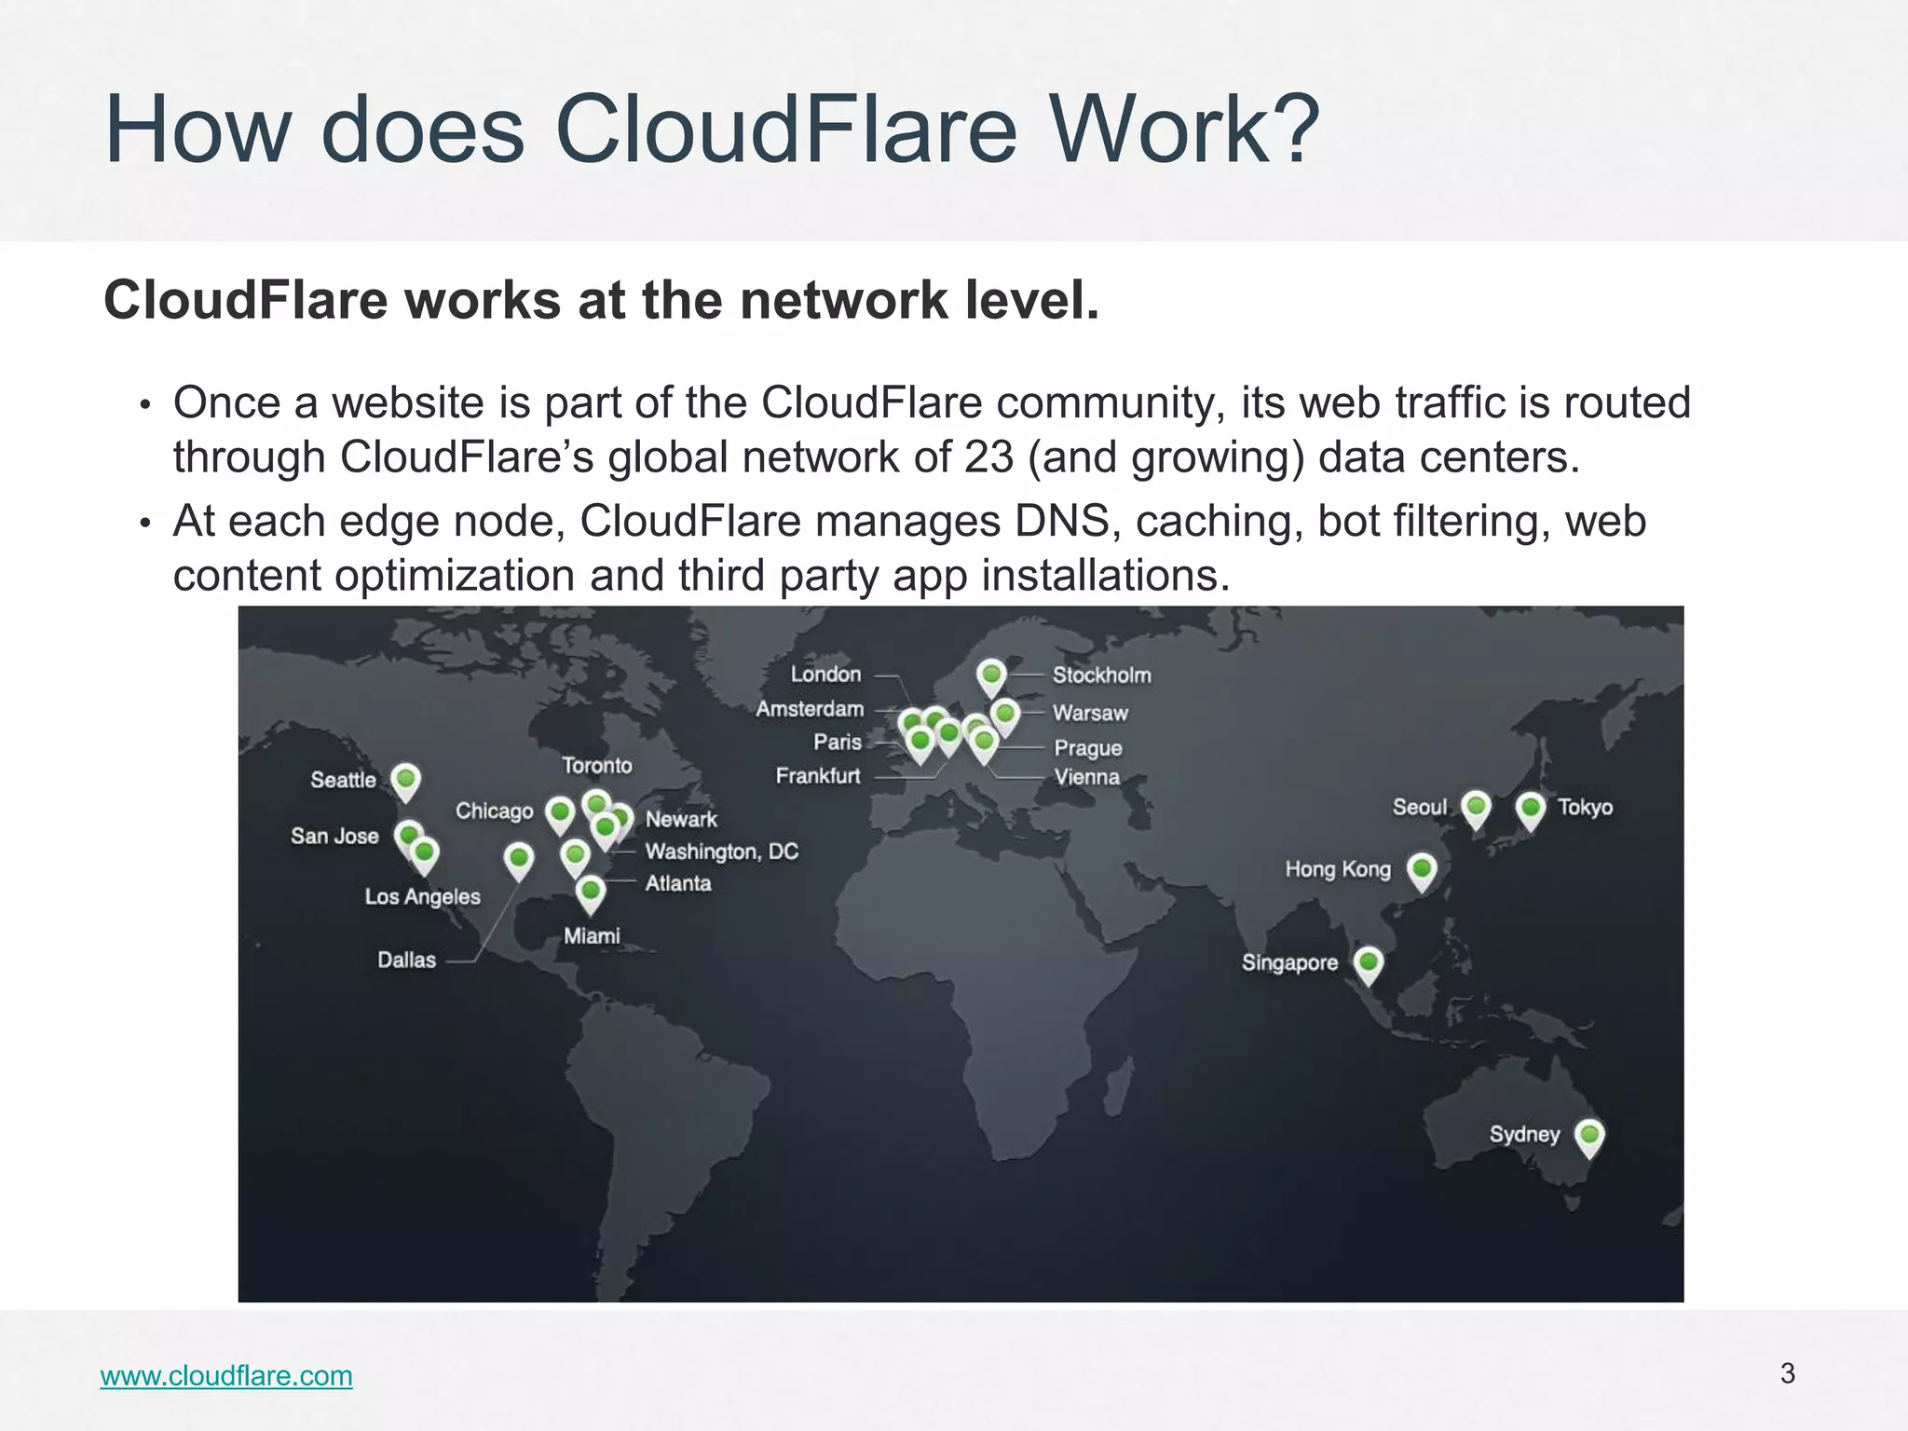Click the slide page number 3
1908x1431 pixels.
1787,1373
